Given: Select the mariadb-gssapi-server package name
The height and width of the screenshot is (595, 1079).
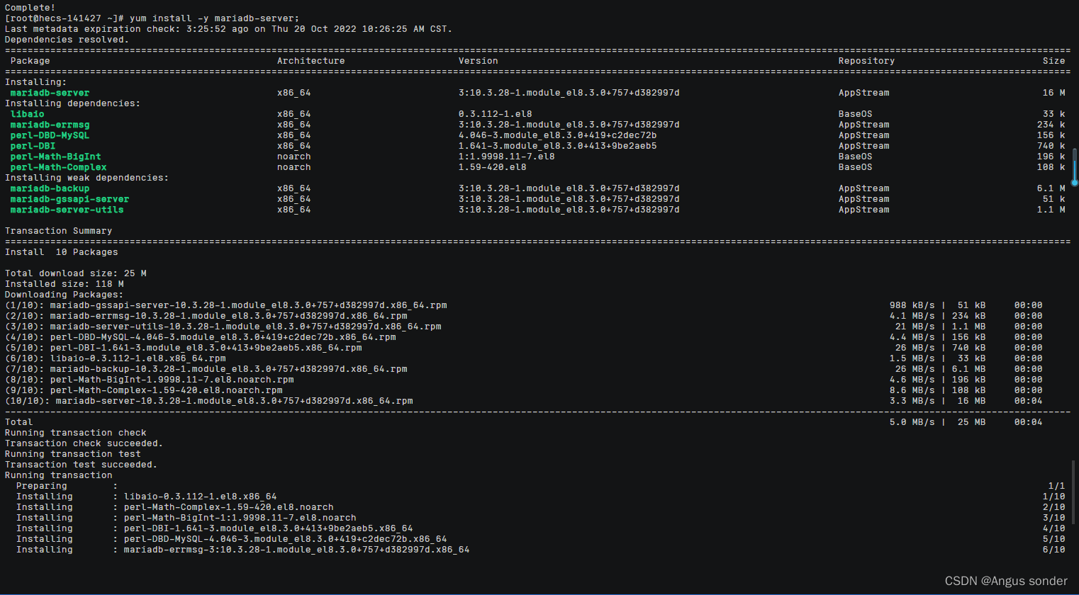Looking at the screenshot, I should click(x=69, y=199).
